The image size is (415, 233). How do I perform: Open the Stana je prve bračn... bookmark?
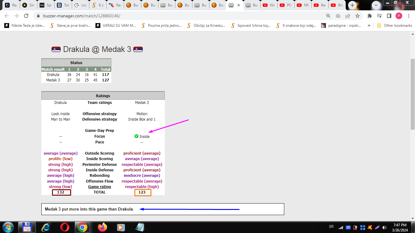pyautogui.click(x=70, y=26)
